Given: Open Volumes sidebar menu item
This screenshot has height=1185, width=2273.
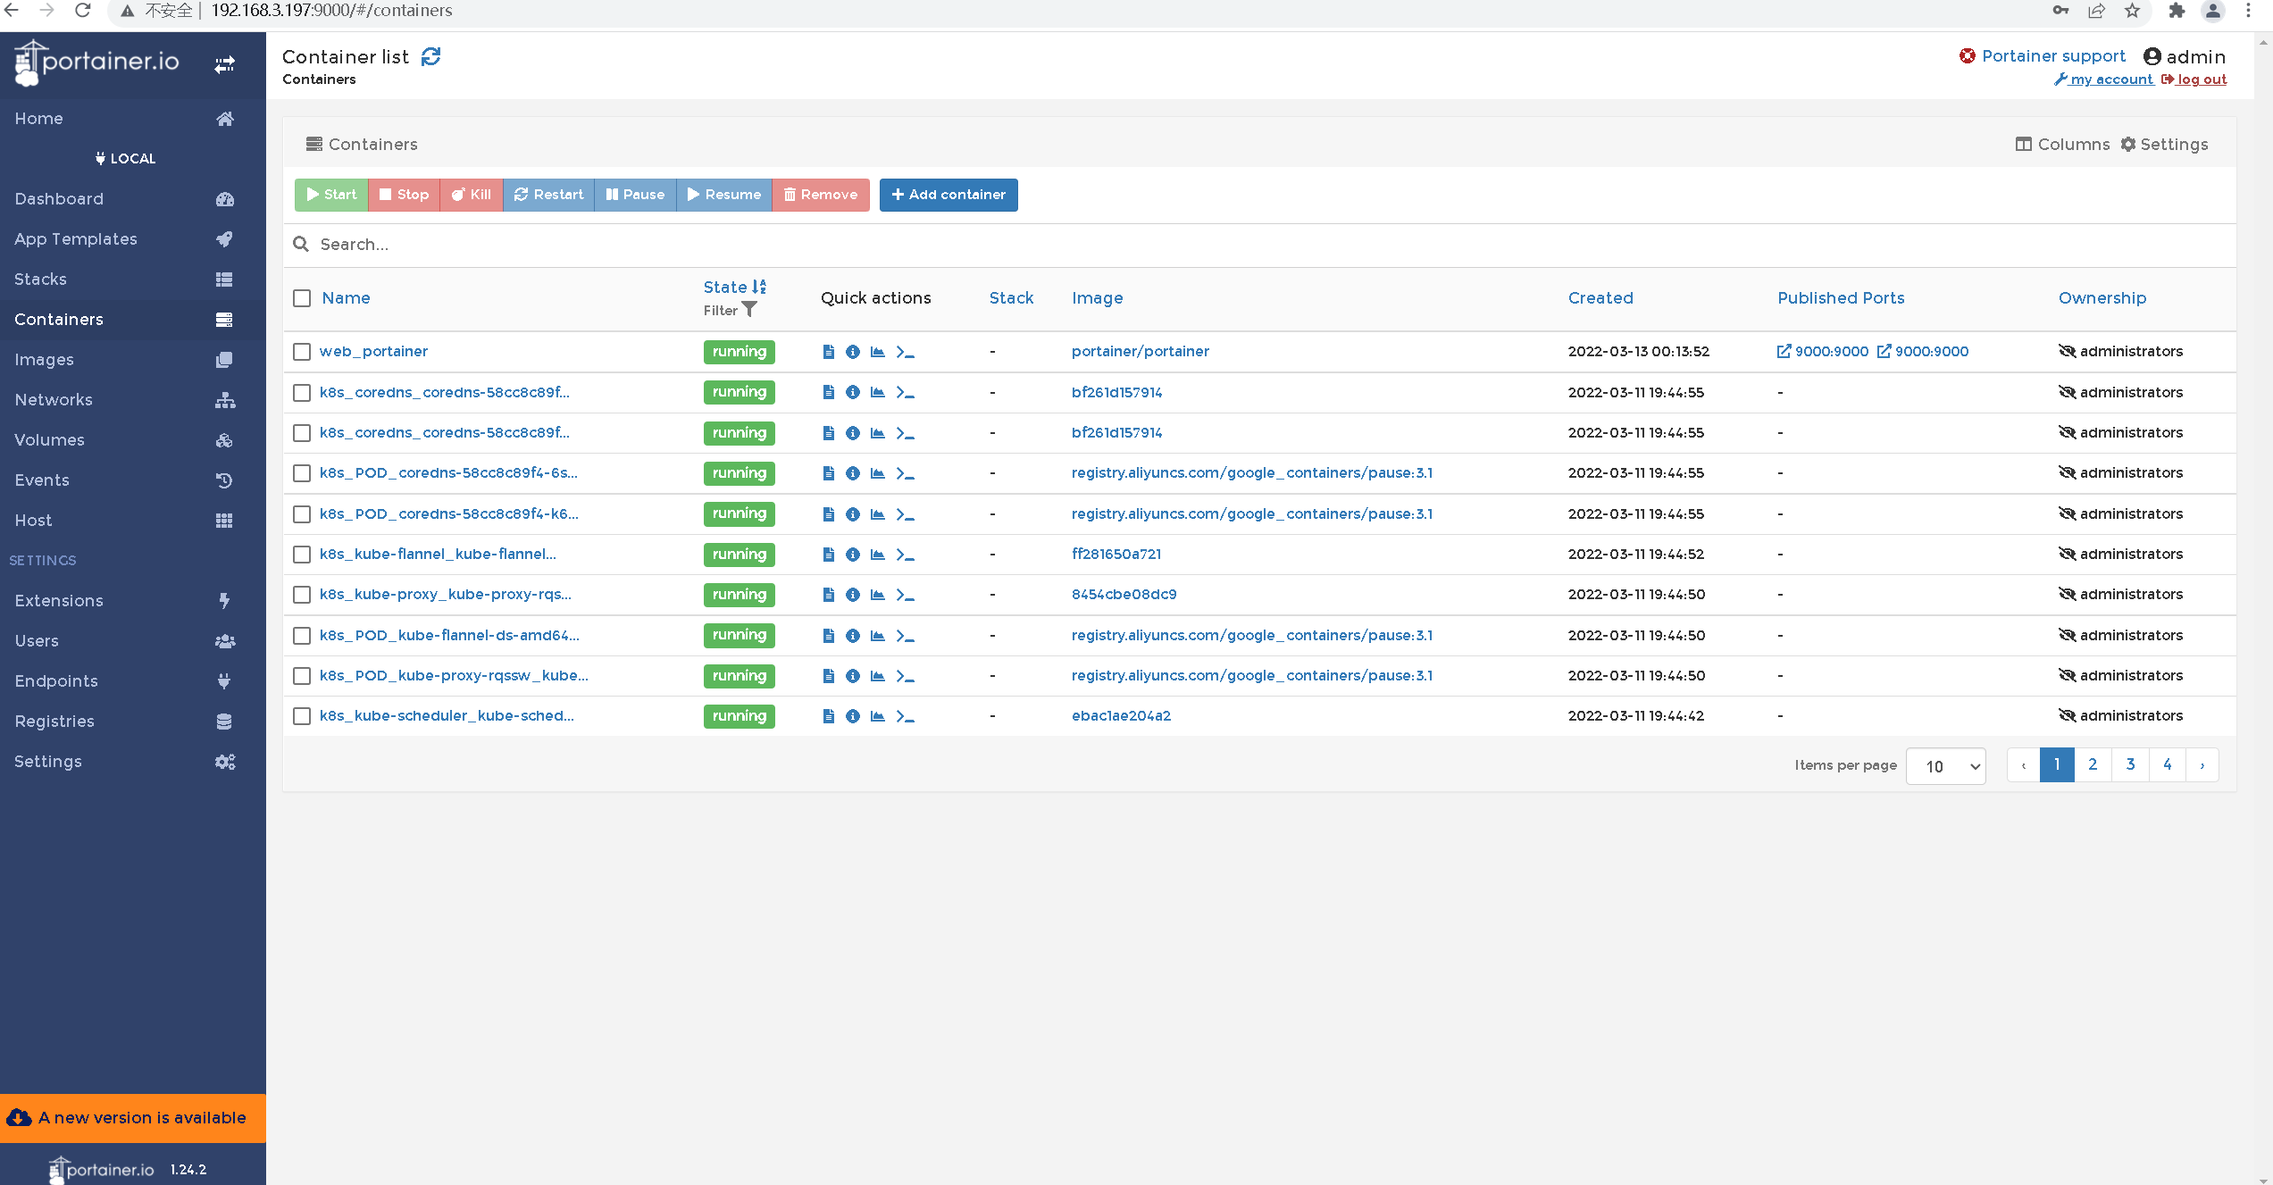Looking at the screenshot, I should [49, 440].
